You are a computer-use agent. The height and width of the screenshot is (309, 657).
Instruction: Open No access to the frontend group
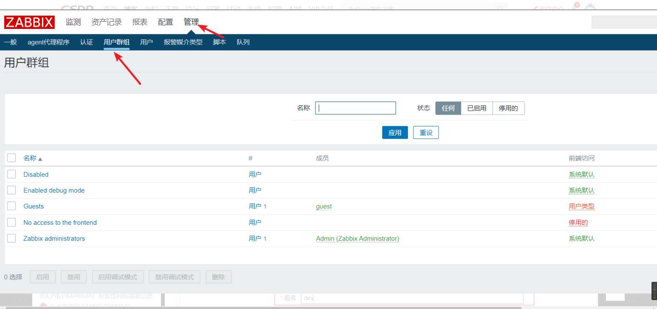[60, 222]
